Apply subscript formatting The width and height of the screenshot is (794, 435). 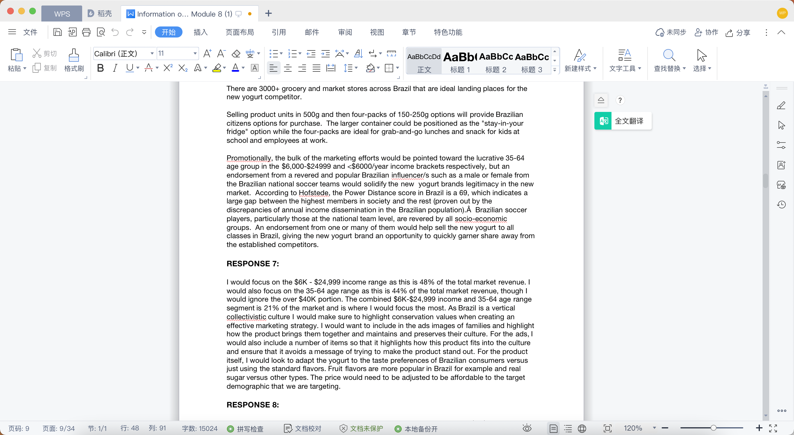click(183, 68)
